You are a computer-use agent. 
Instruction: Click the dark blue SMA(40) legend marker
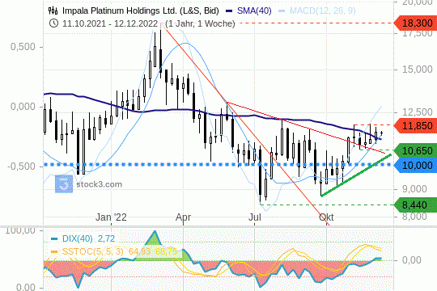[x=229, y=11]
